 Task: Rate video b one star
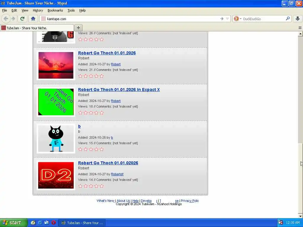pyautogui.click(x=80, y=149)
